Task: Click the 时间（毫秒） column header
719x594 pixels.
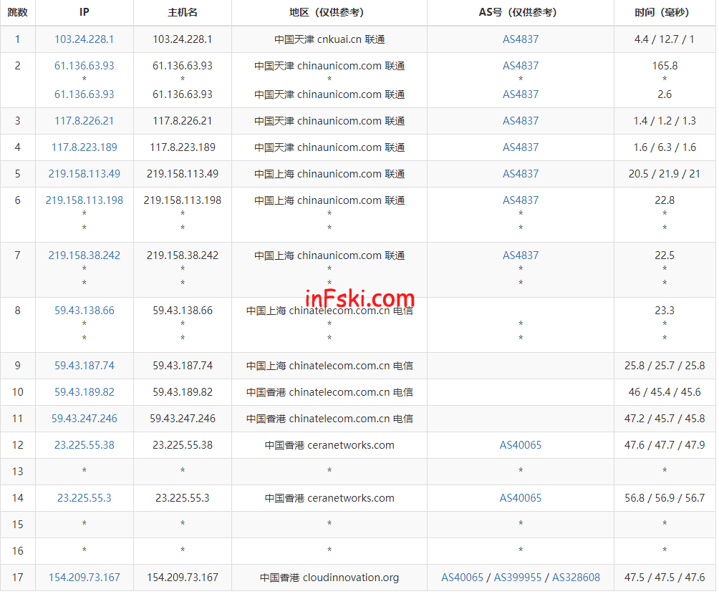Action: [665, 12]
